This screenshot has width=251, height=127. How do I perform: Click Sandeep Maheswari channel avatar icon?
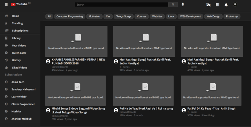point(6,89)
